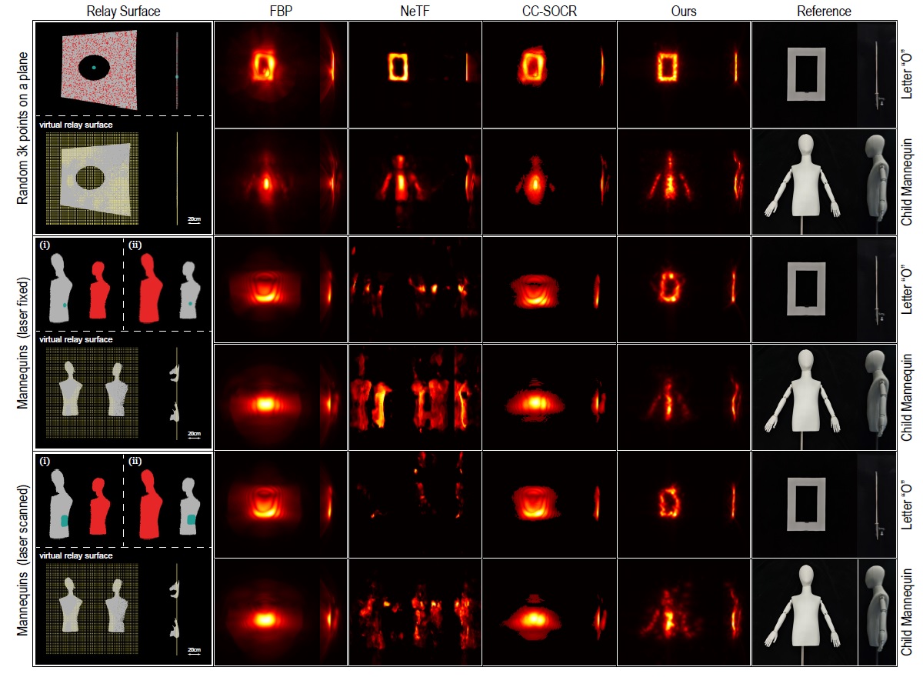Select Reference Letter O photo, laser scanned group
This screenshot has width=923, height=677.
click(x=824, y=505)
